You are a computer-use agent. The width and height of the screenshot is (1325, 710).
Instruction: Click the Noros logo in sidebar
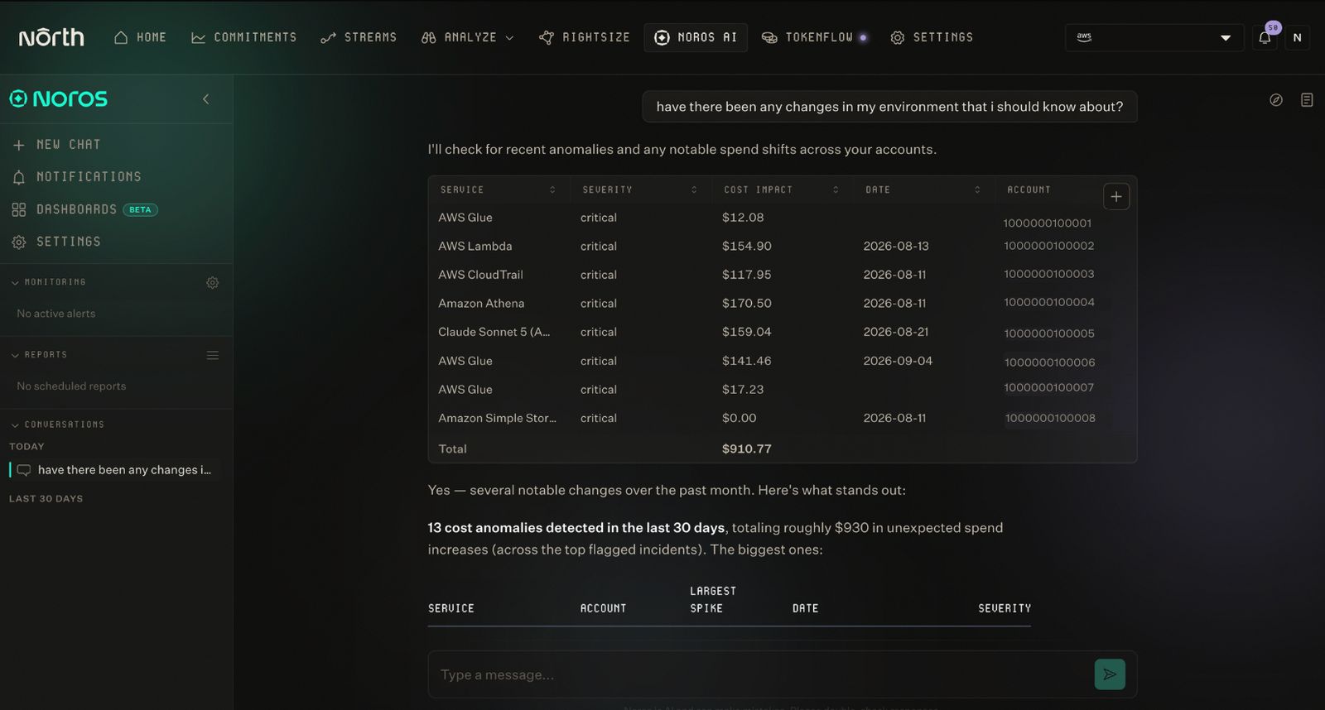point(58,99)
